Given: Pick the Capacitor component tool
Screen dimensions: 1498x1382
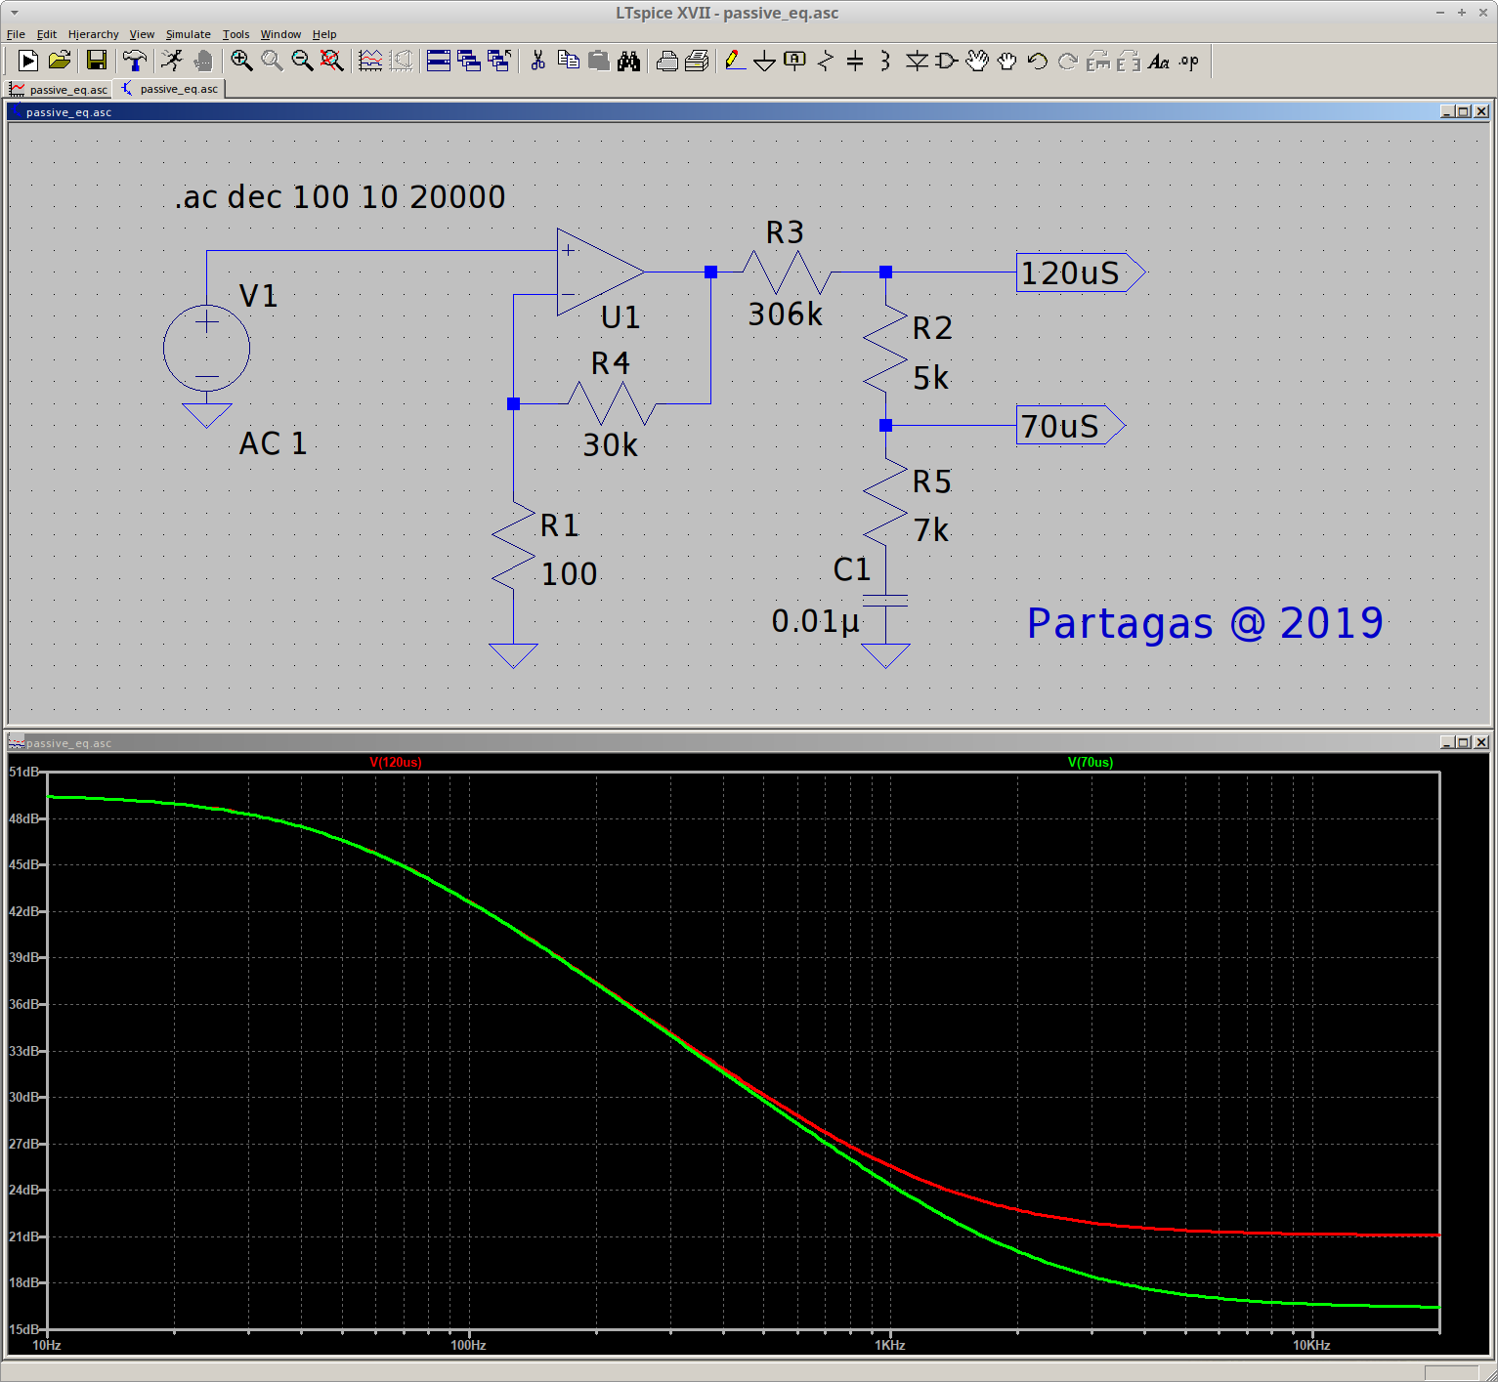Looking at the screenshot, I should tap(855, 62).
